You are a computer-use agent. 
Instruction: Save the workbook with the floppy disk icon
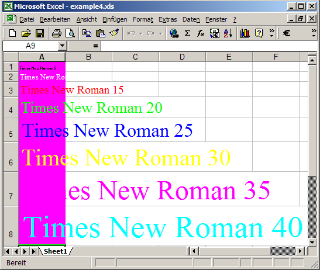[x=40, y=33]
